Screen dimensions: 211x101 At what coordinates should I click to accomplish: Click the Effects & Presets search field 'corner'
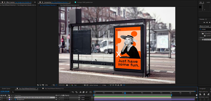click(x=205, y=29)
